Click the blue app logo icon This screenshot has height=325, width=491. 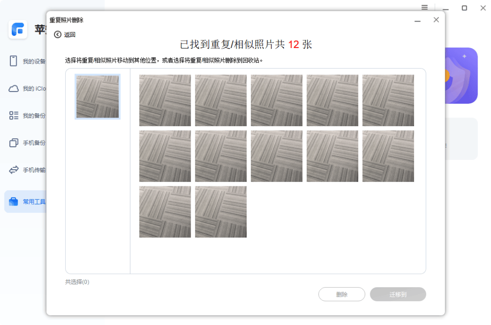coord(18,30)
